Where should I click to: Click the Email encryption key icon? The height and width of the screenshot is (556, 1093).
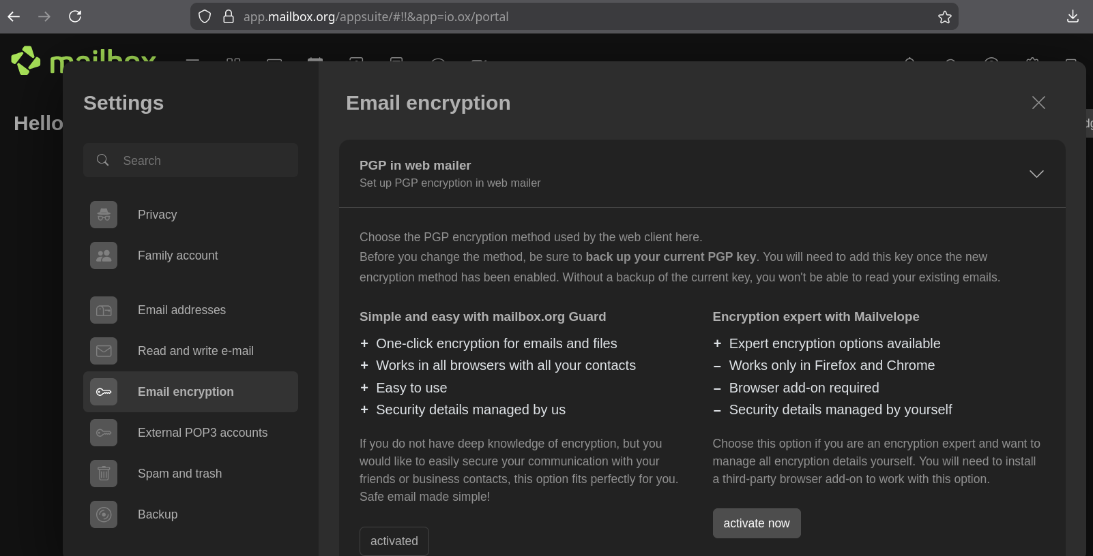(104, 392)
